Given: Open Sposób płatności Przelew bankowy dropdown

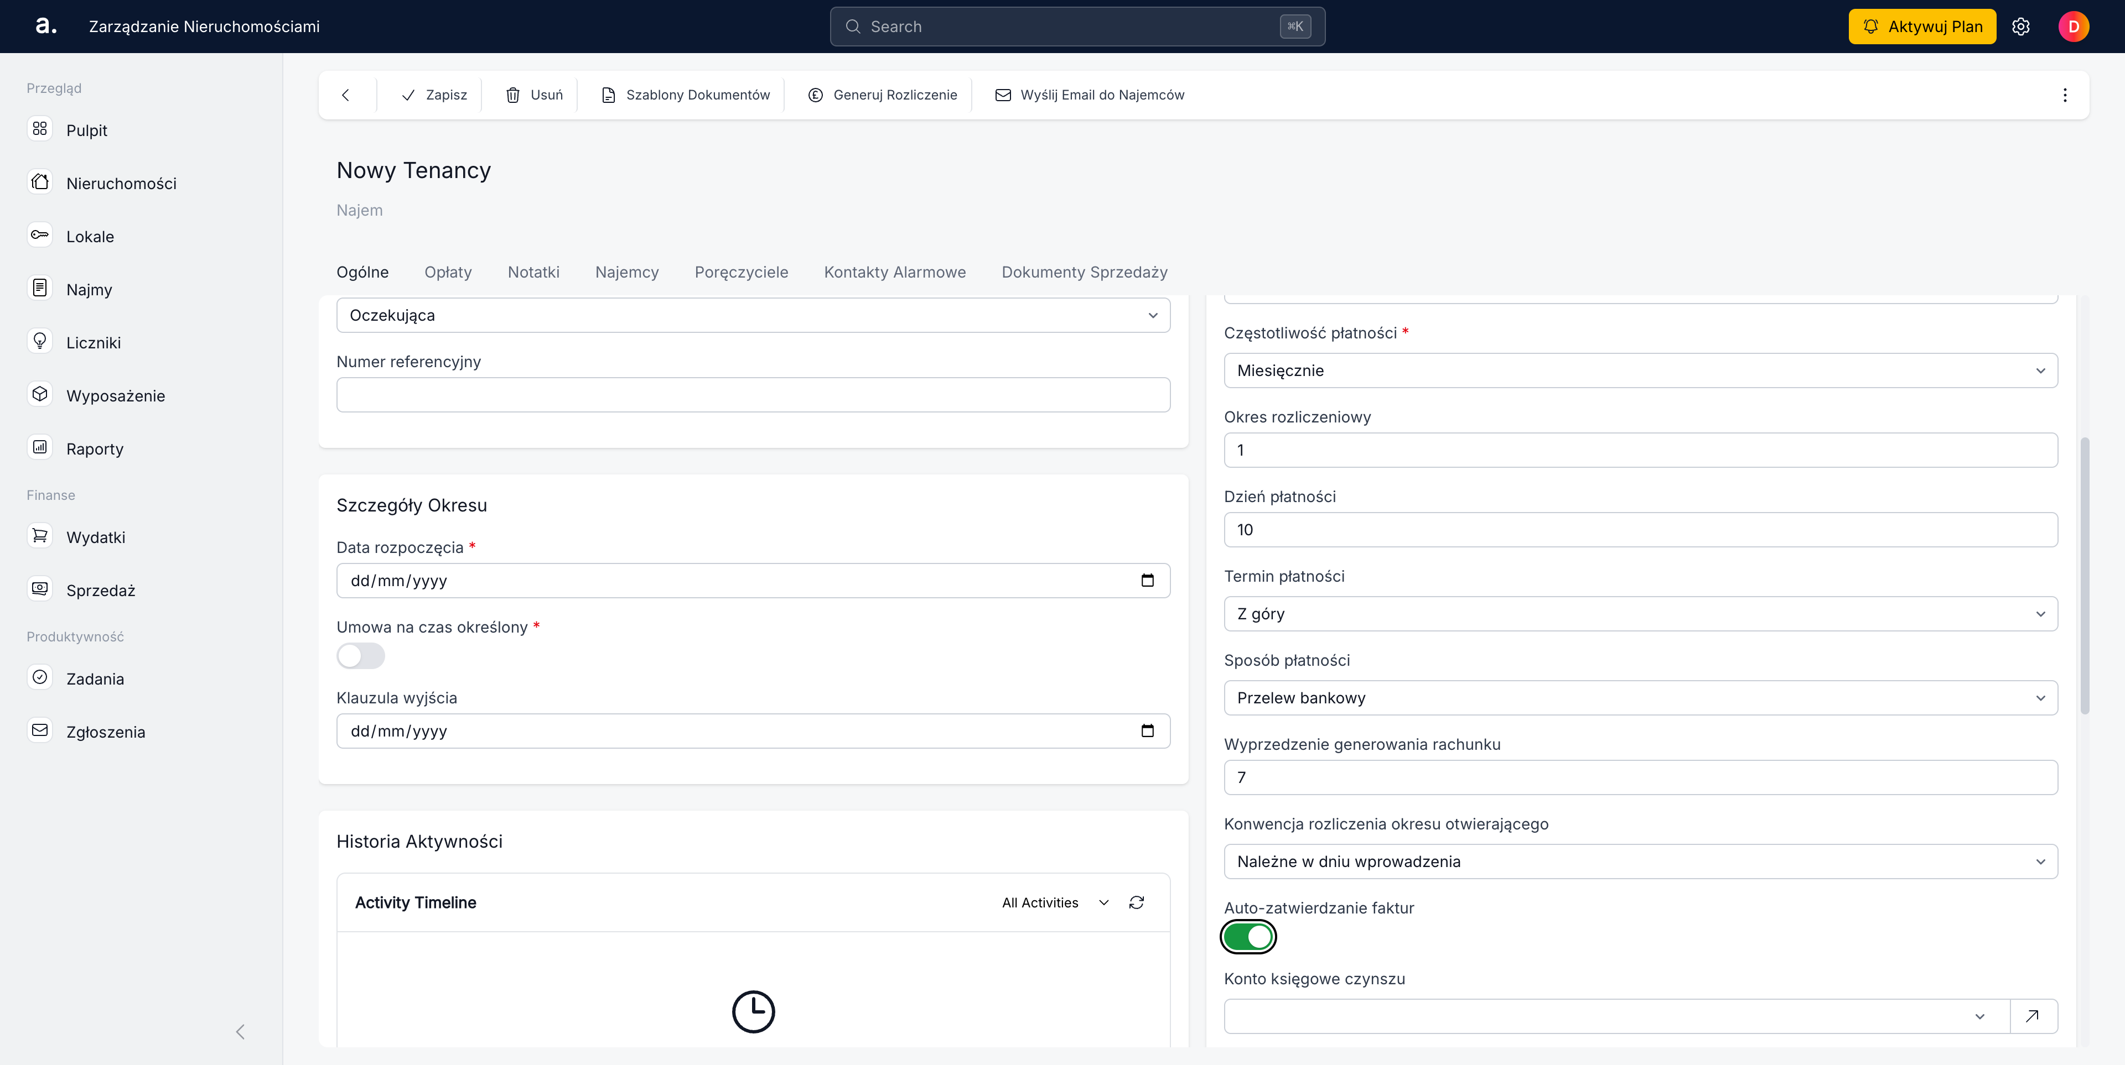Looking at the screenshot, I should (1641, 697).
